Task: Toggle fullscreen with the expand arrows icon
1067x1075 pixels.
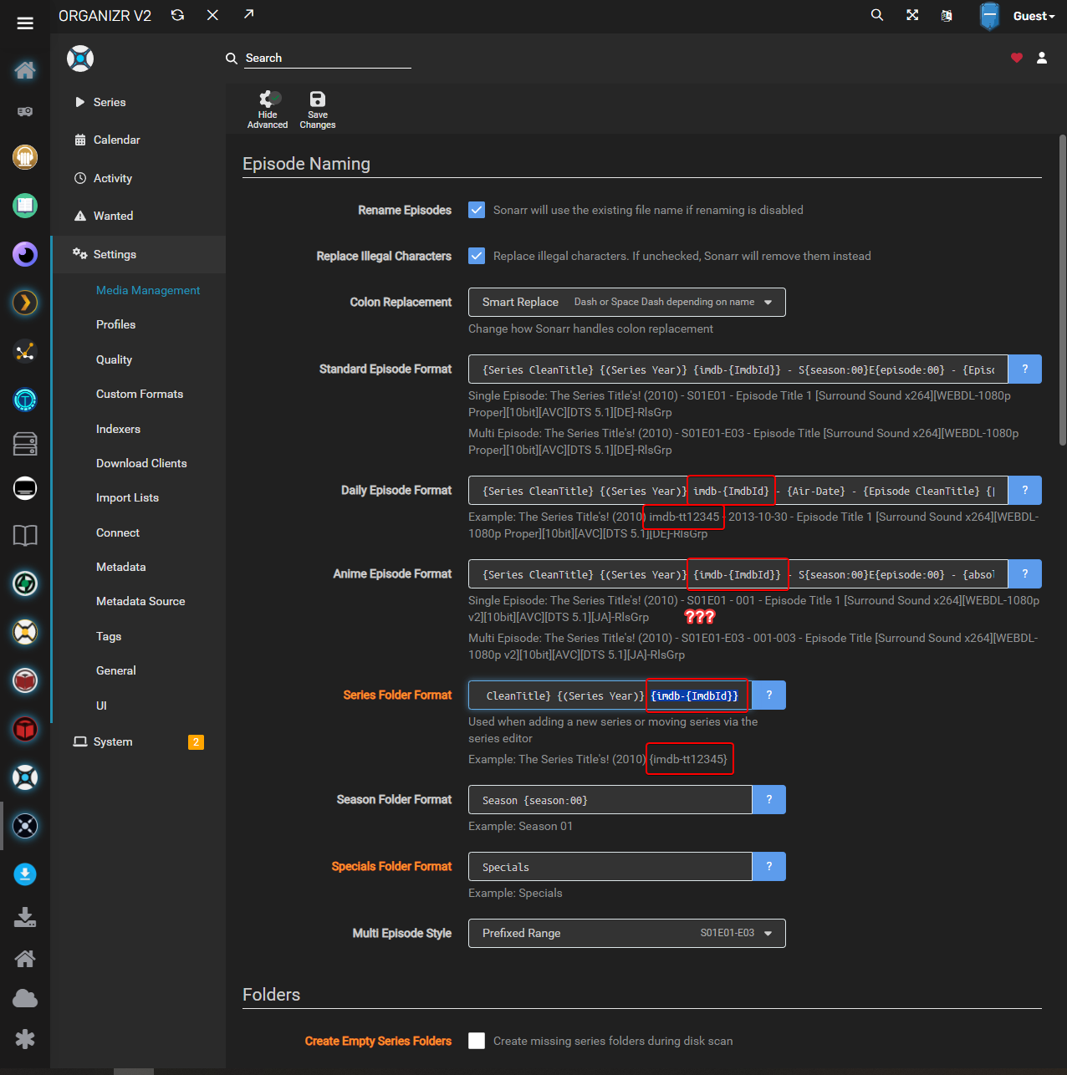Action: click(x=912, y=15)
